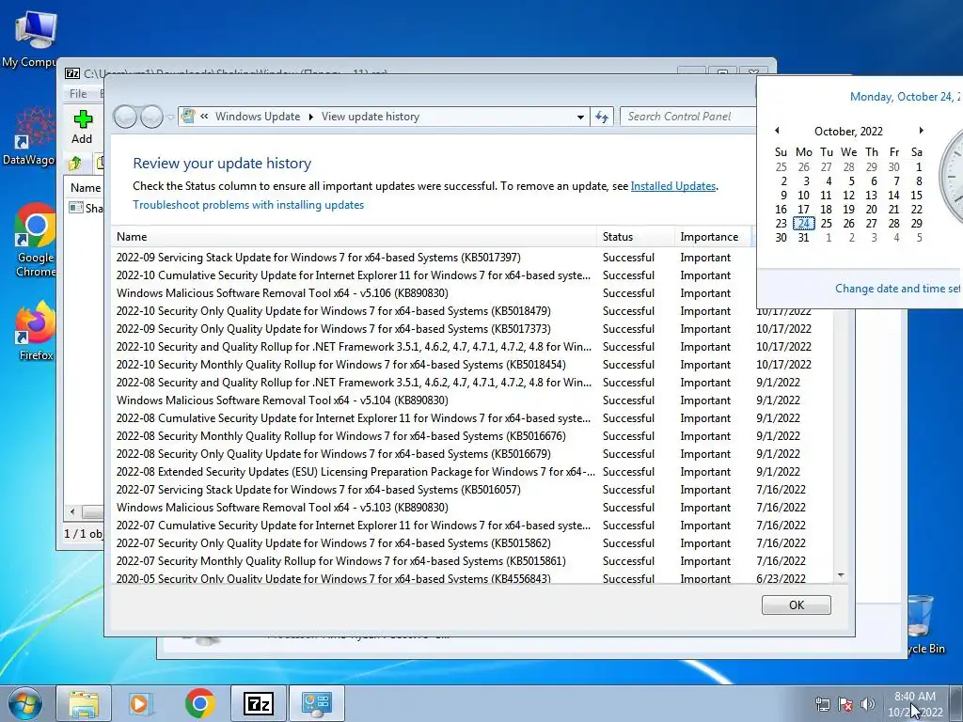Go to next month in calendar

921,130
